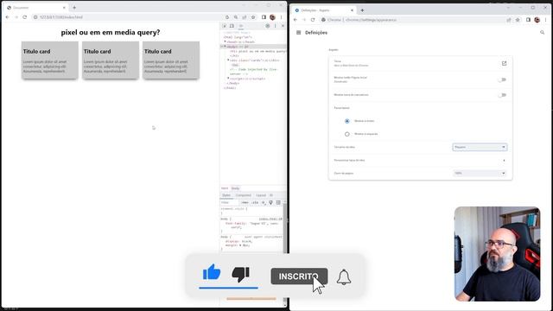Screen dimensions: 553x311
Task: Go back in the settings window
Action: coord(296,20)
